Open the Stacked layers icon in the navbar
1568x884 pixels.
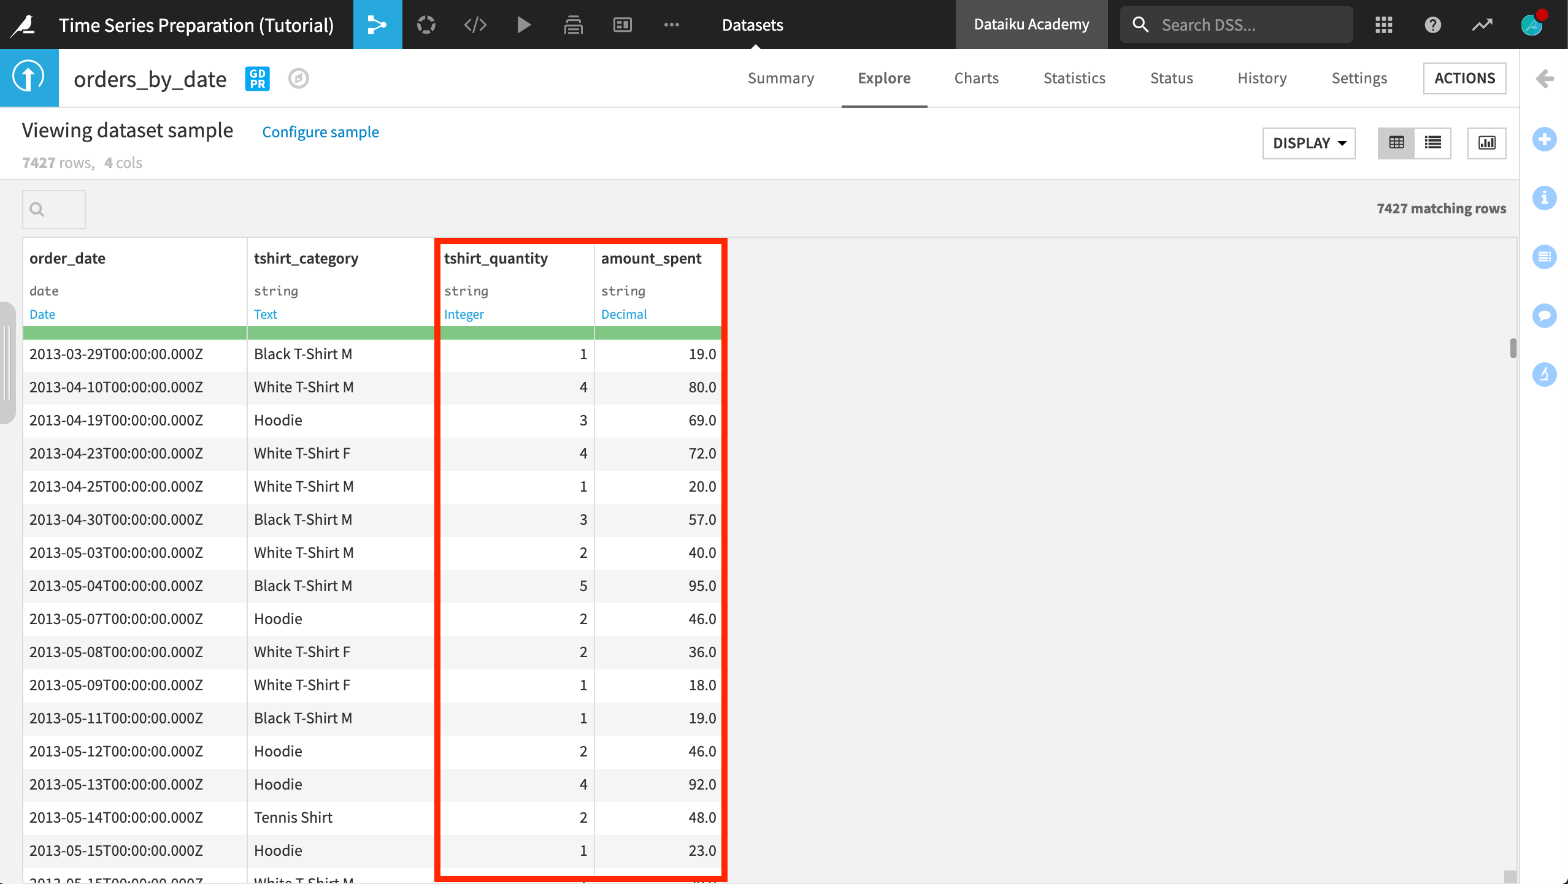(573, 25)
